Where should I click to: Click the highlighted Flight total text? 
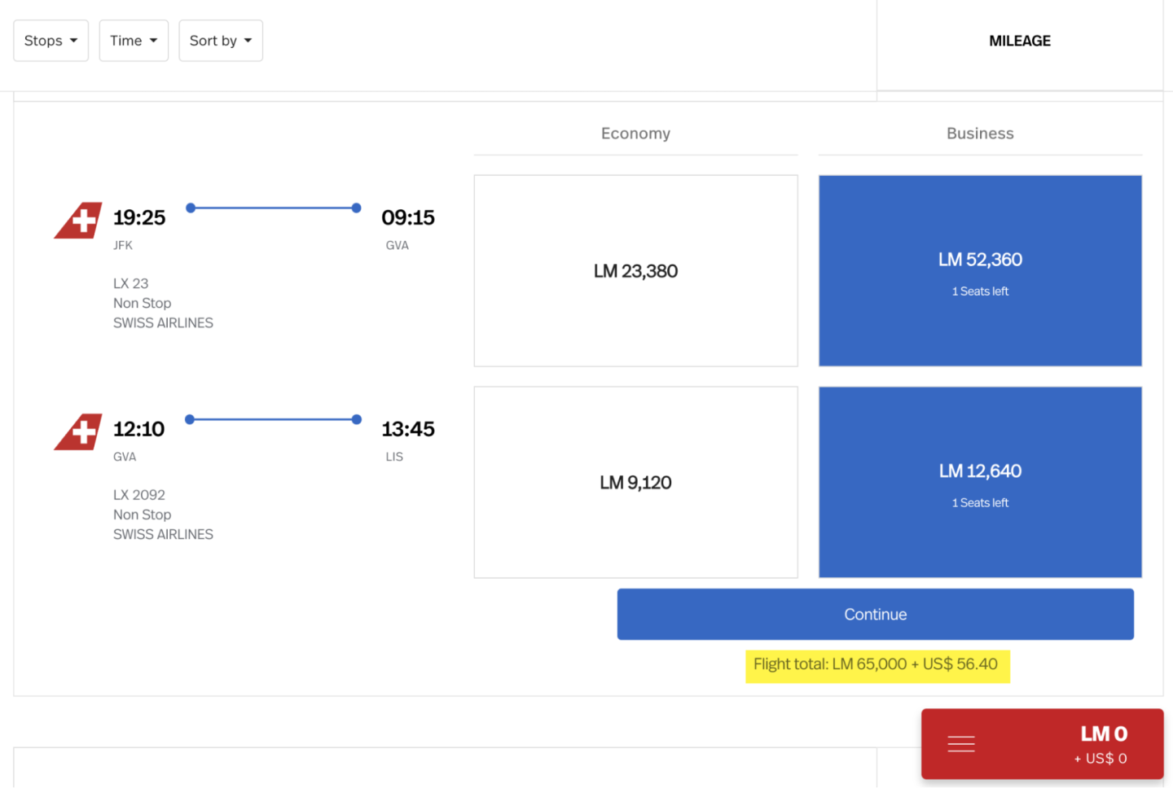[876, 665]
